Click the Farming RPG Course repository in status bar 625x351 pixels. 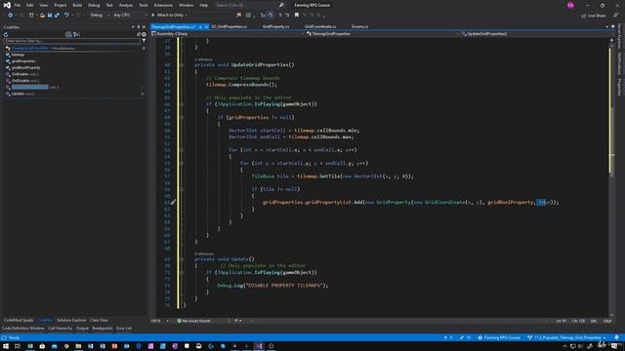pos(499,338)
